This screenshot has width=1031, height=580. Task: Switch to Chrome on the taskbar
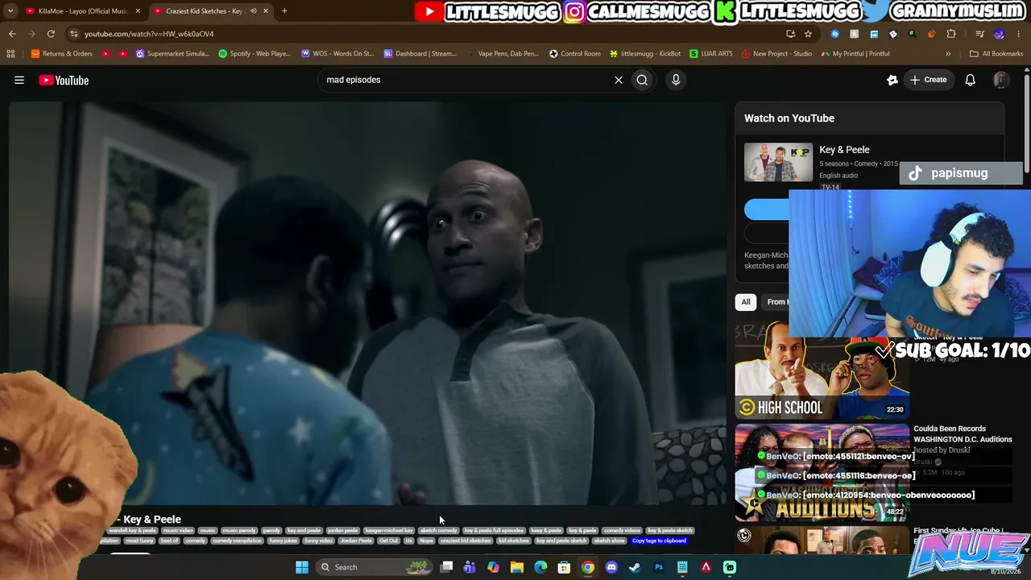(588, 567)
